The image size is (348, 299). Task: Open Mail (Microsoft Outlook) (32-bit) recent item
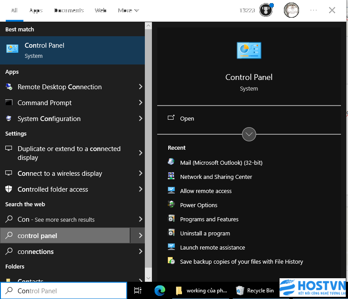click(221, 163)
